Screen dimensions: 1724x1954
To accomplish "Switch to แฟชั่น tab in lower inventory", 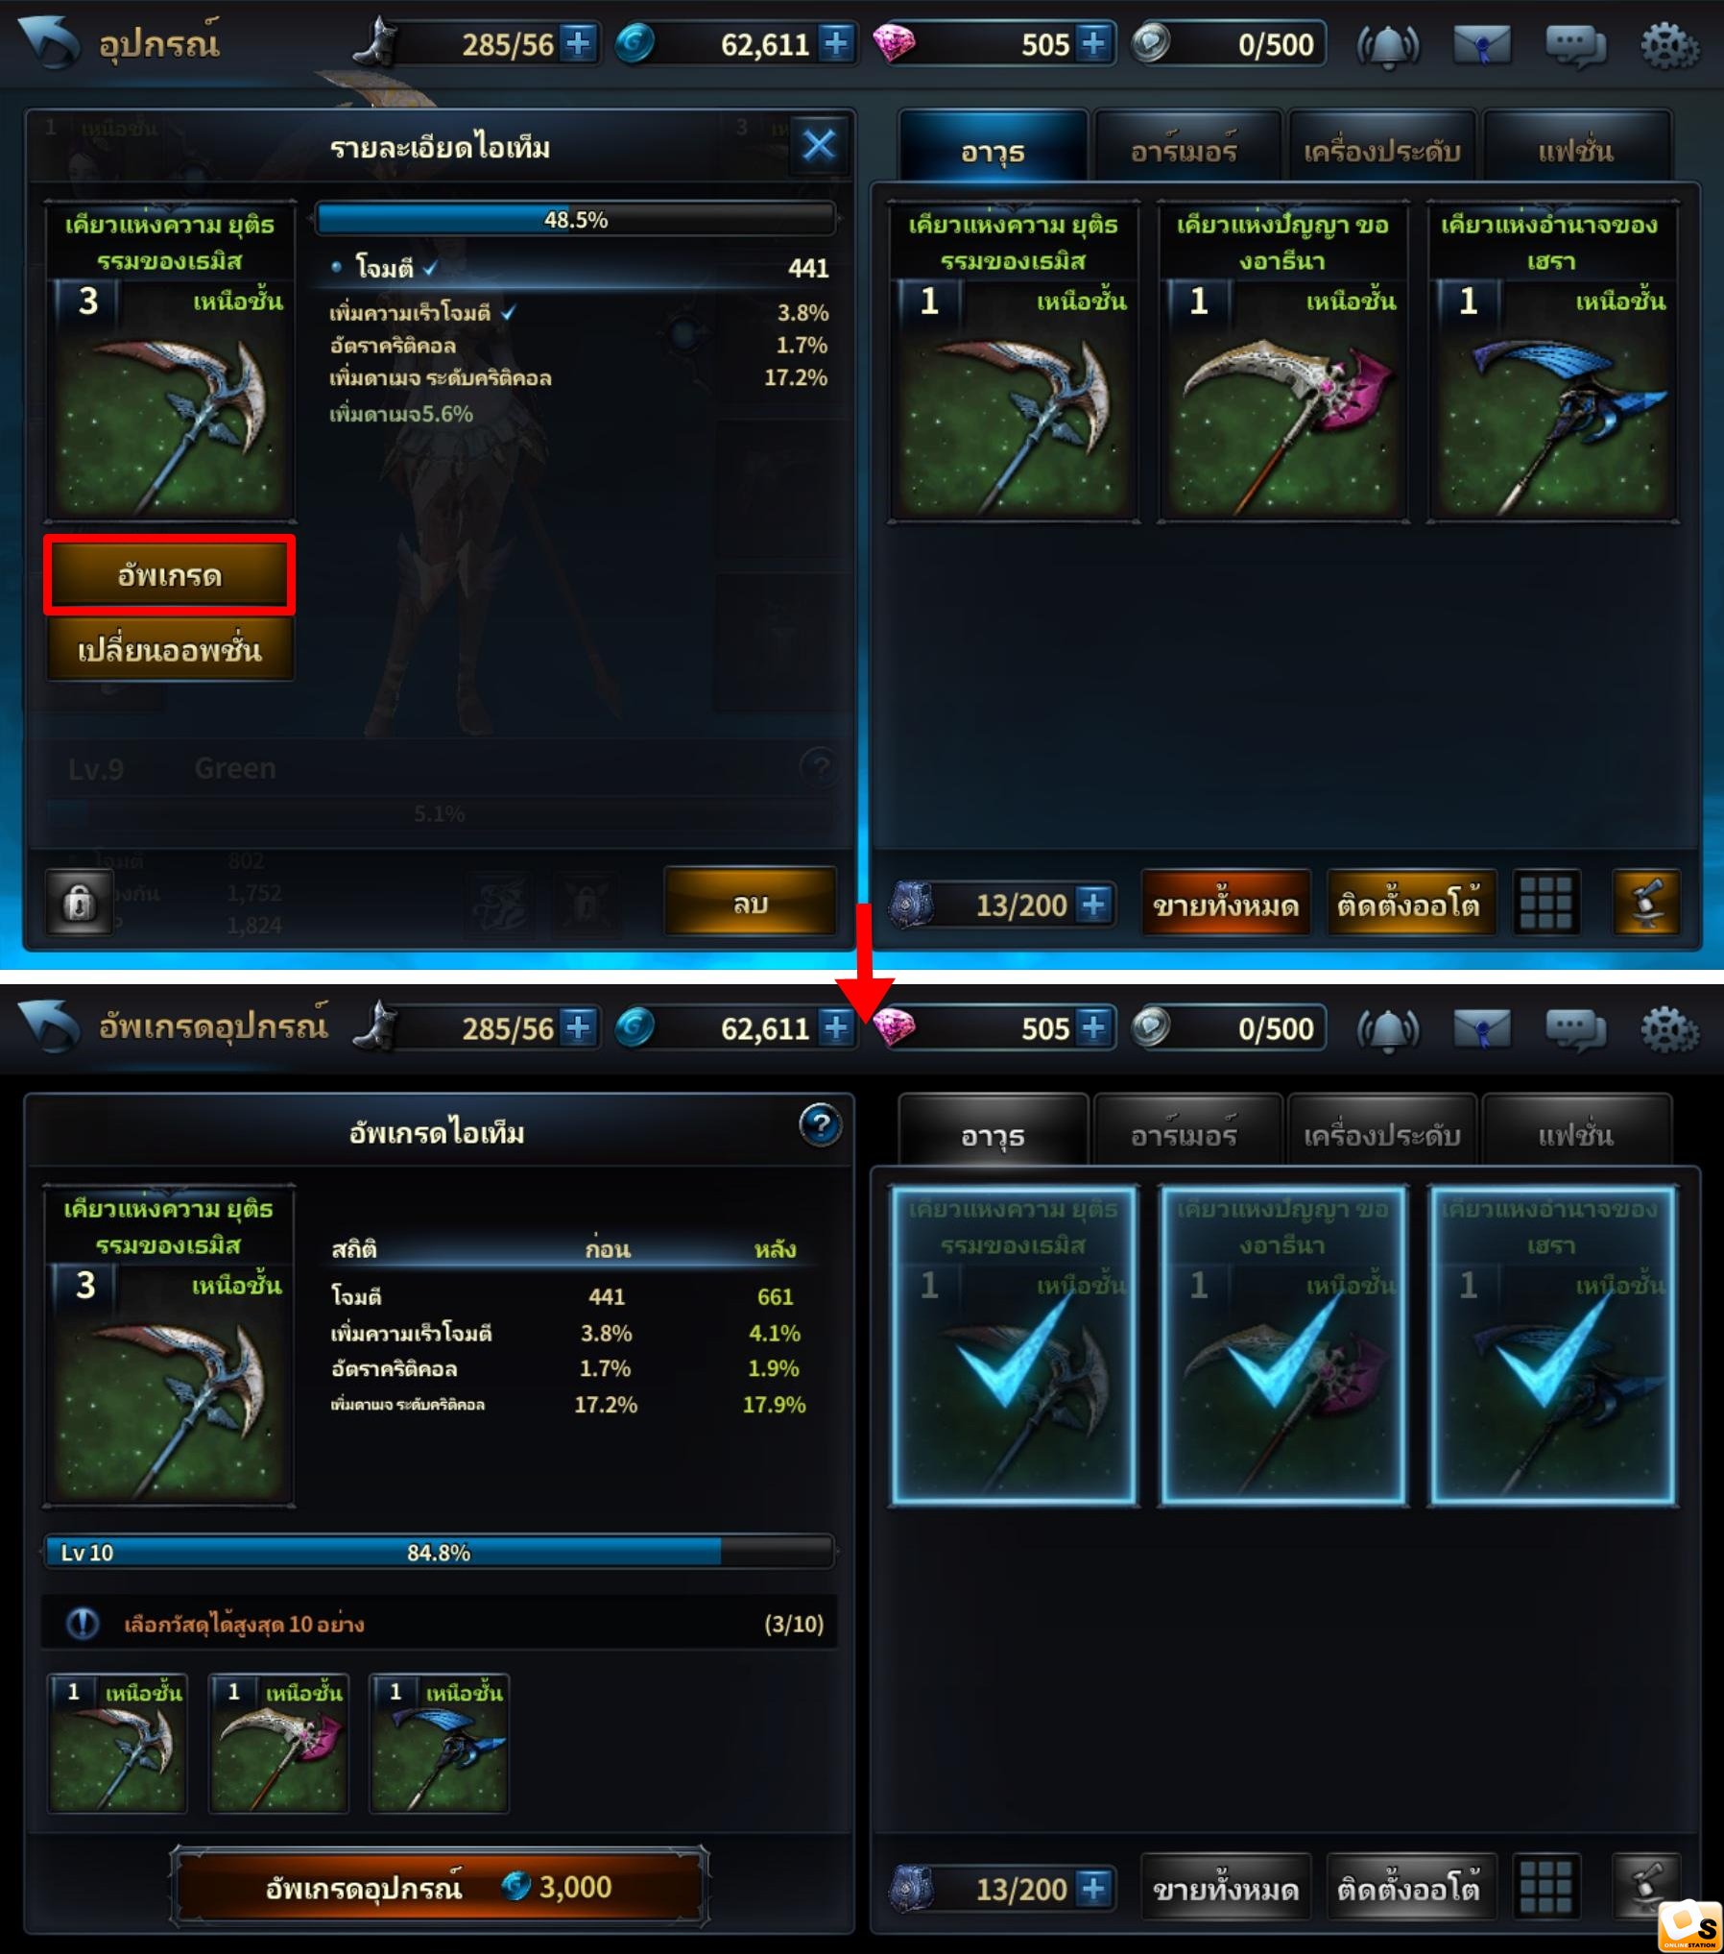I will 1575,1135.
